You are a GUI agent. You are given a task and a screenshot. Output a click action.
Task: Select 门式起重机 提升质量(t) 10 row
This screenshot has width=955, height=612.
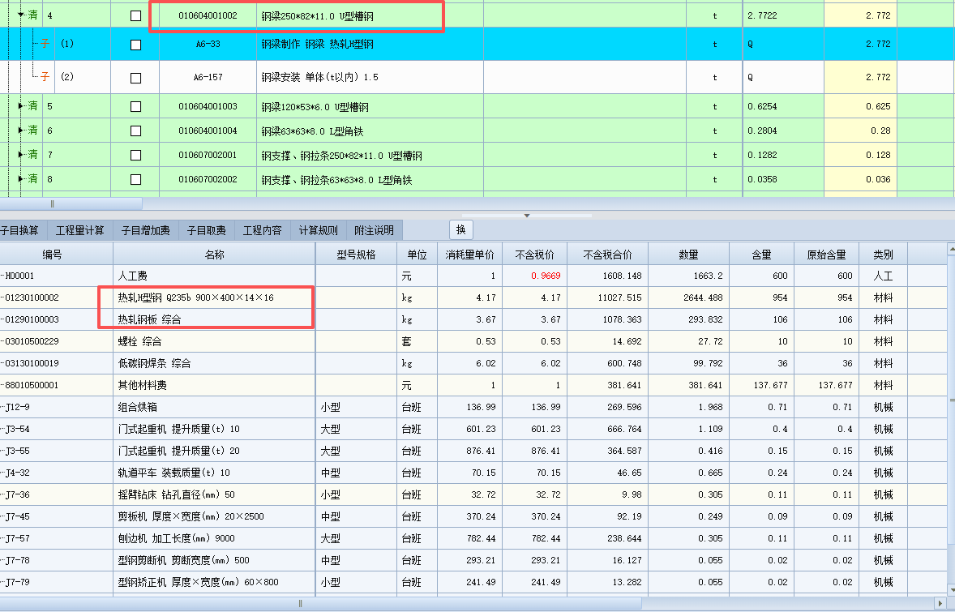473,430
